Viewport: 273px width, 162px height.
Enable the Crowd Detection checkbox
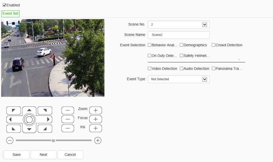coord(214,45)
